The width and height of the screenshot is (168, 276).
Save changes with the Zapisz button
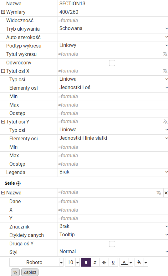coord(30,272)
